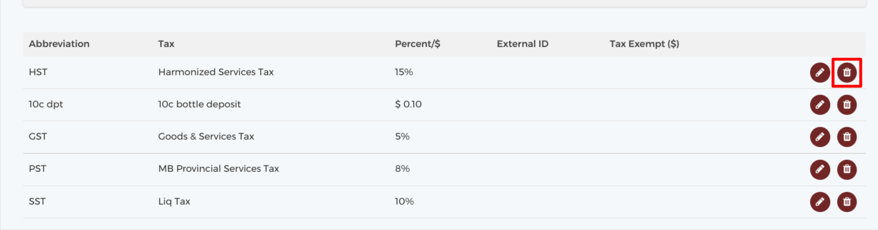This screenshot has width=878, height=230.
Task: Click the Abbreviation column header
Action: point(59,44)
